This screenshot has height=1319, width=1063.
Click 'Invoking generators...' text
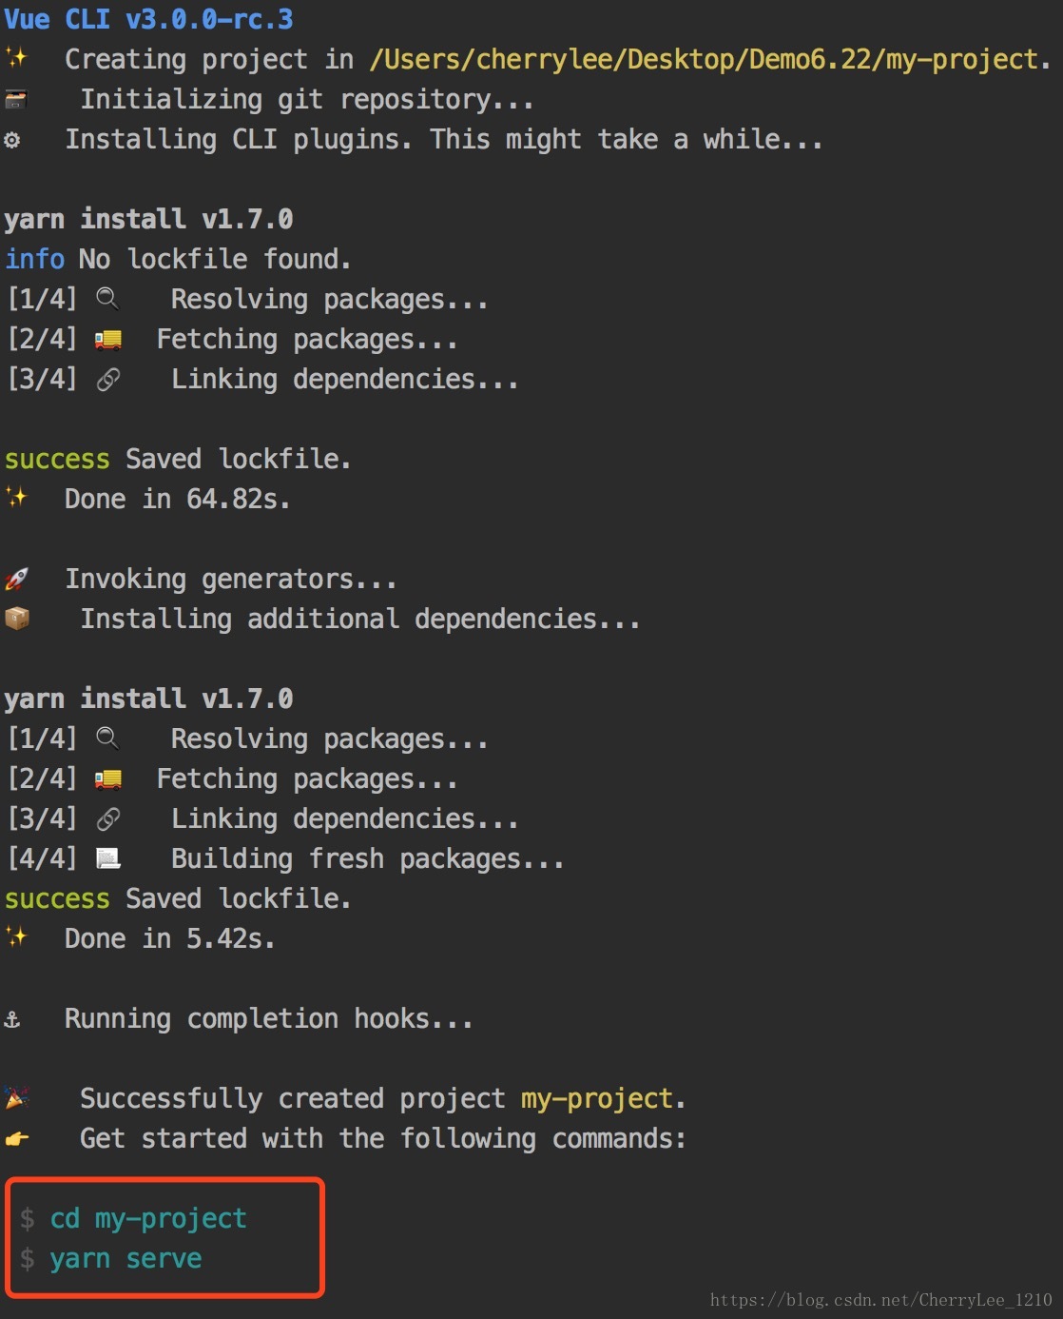pyautogui.click(x=231, y=580)
